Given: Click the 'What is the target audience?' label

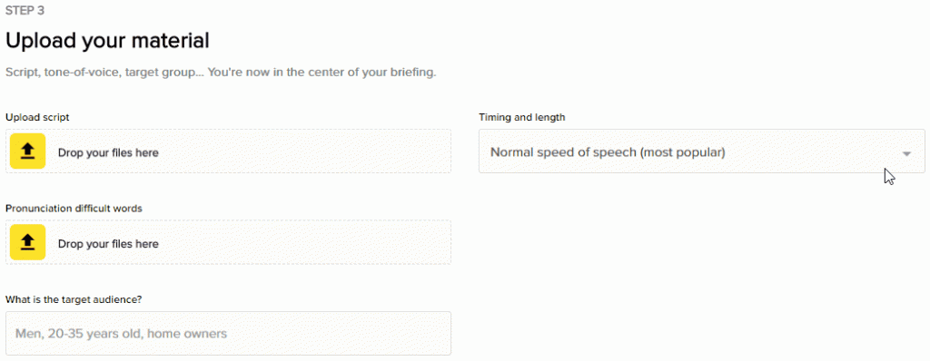Looking at the screenshot, I should pyautogui.click(x=74, y=299).
